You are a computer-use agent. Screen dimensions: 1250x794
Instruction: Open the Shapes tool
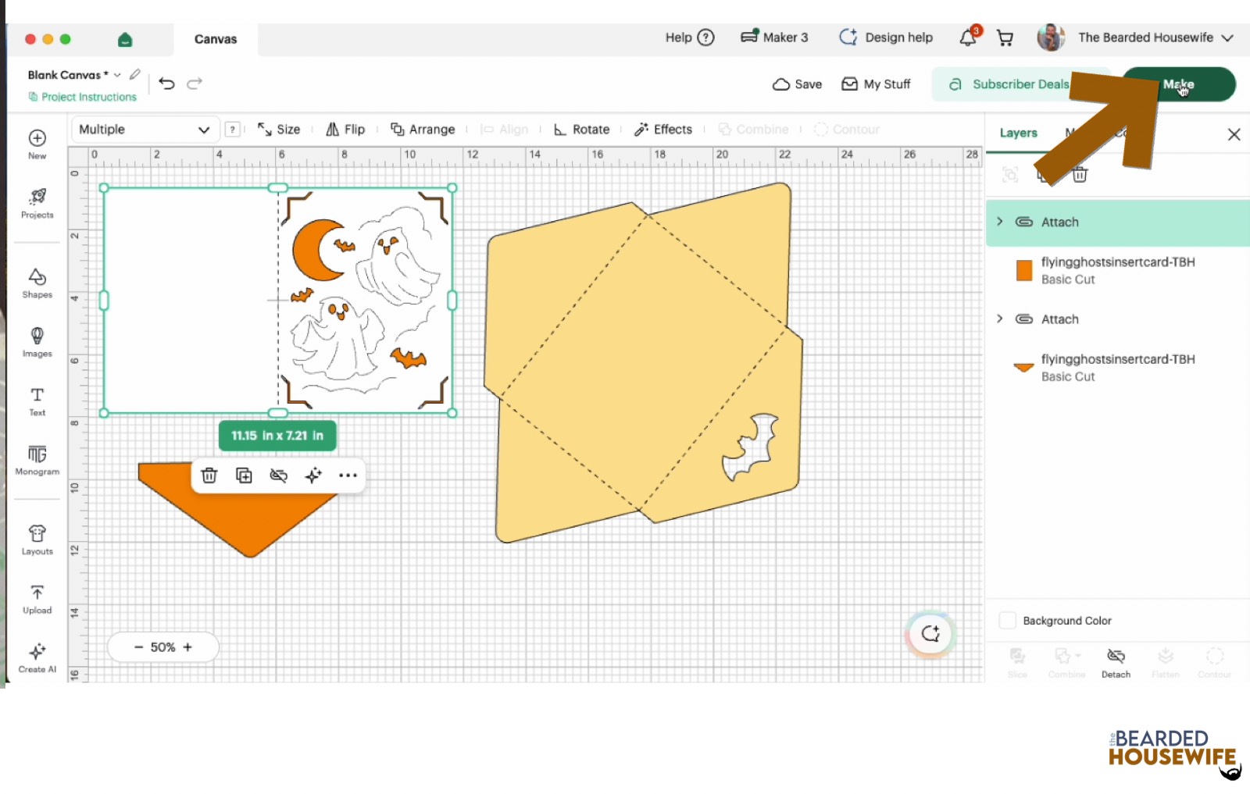click(37, 283)
